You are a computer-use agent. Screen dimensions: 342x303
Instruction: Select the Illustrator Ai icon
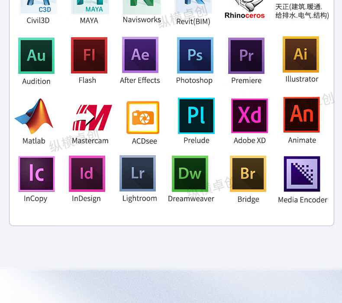[301, 54]
